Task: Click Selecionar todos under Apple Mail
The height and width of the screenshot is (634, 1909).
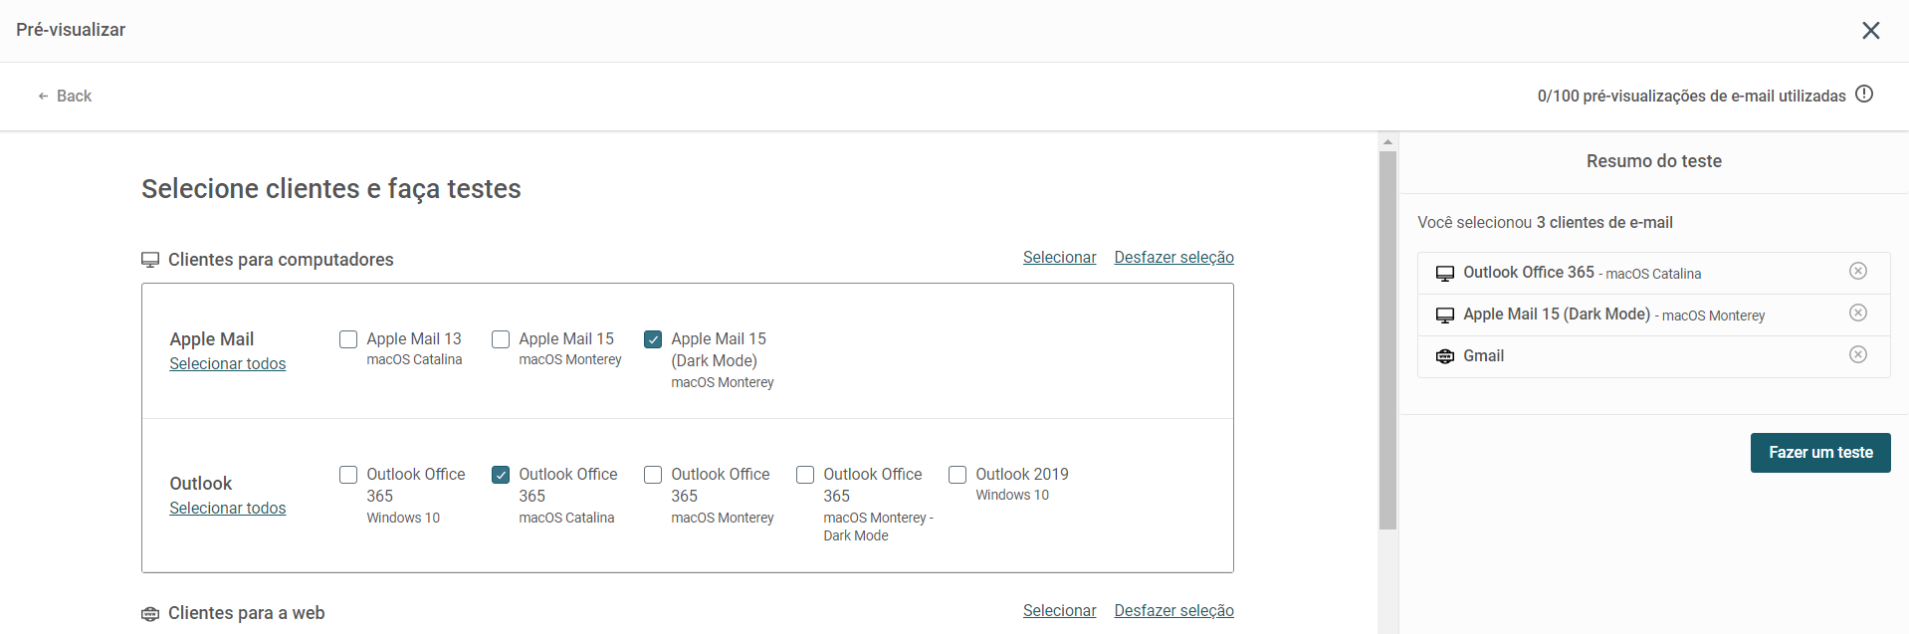Action: (227, 364)
